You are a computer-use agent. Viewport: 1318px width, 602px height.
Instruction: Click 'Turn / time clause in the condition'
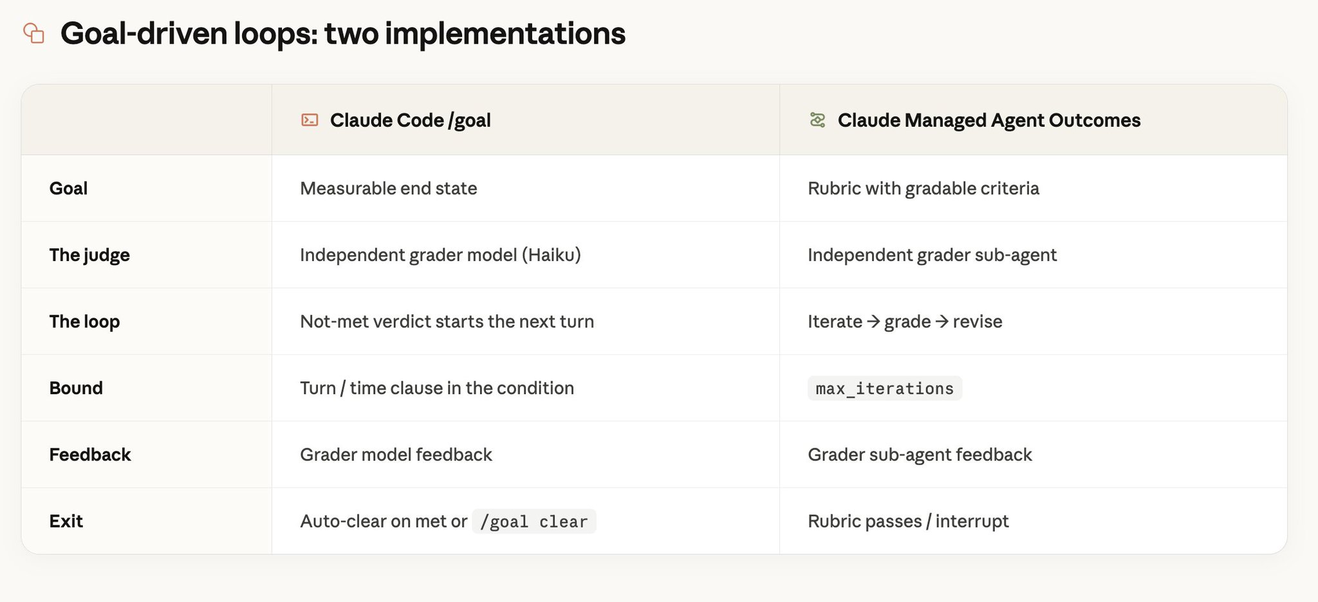pyautogui.click(x=437, y=388)
